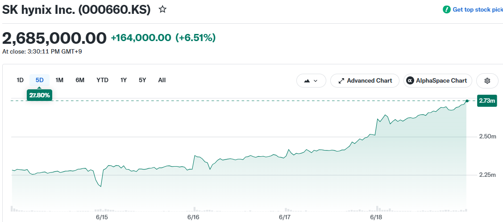Click the 6/17 date axis label
Viewport: 503px width, 222px height.
point(285,217)
